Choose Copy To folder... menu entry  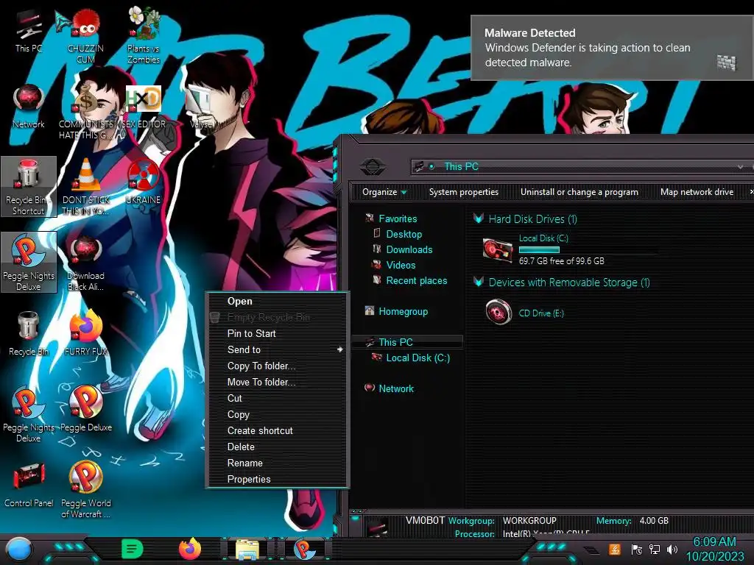277,366
